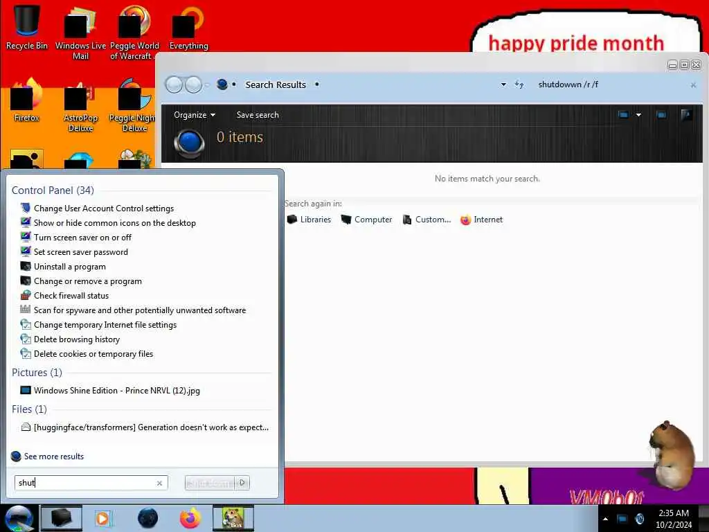Click the shutdowwn /r /f search box
709x532 pixels.
(611, 85)
